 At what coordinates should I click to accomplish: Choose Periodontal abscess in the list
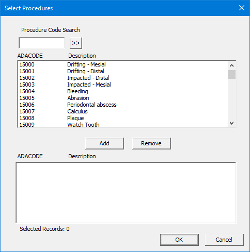tap(123, 105)
